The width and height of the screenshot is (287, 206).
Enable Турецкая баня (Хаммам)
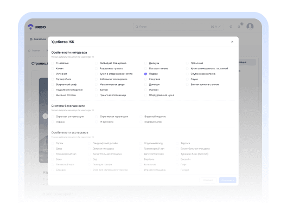[x=177, y=154]
